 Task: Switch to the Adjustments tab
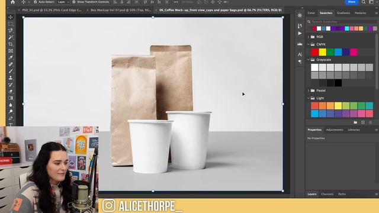tap(335, 130)
